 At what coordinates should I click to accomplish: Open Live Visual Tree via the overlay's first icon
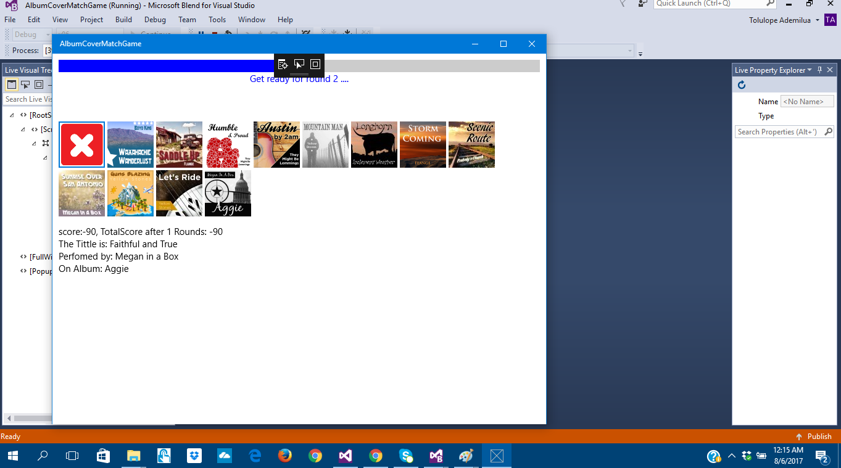point(283,64)
